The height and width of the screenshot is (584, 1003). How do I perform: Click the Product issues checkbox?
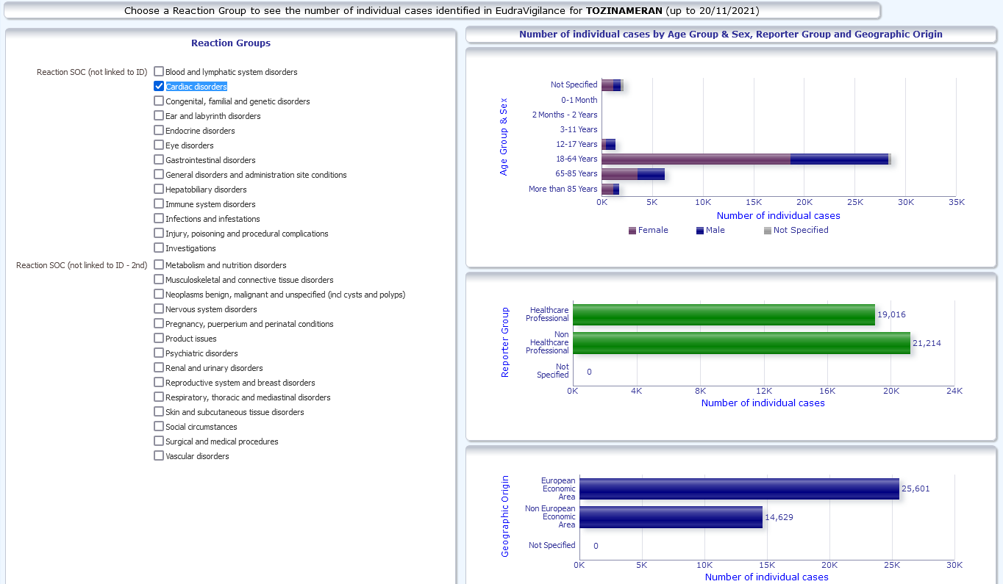159,338
